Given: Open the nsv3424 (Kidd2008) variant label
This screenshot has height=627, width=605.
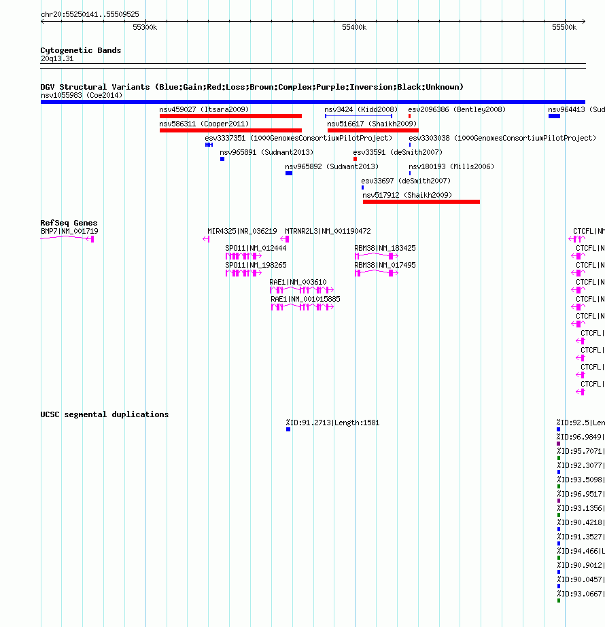Looking at the screenshot, I should (361, 109).
